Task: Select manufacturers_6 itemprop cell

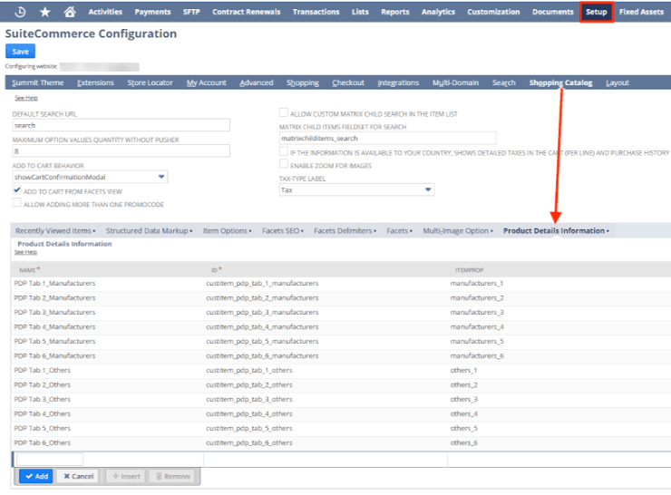Action: (477, 356)
